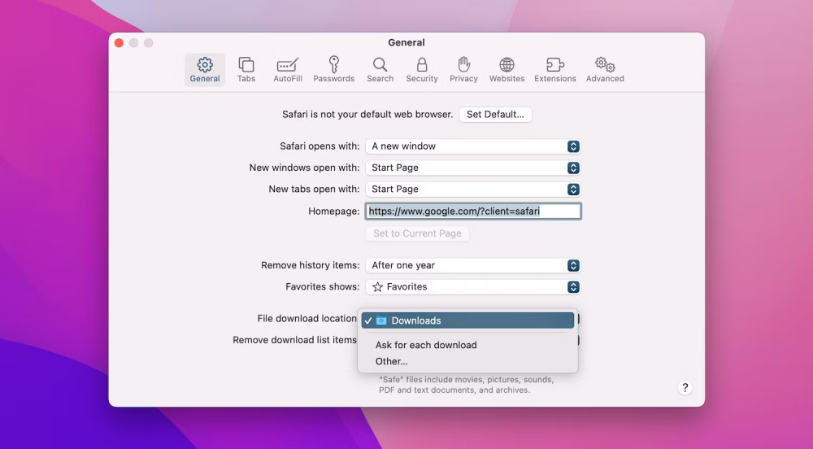Open the AutoFill preferences pane
Image resolution: width=813 pixels, height=449 pixels.
coord(288,69)
